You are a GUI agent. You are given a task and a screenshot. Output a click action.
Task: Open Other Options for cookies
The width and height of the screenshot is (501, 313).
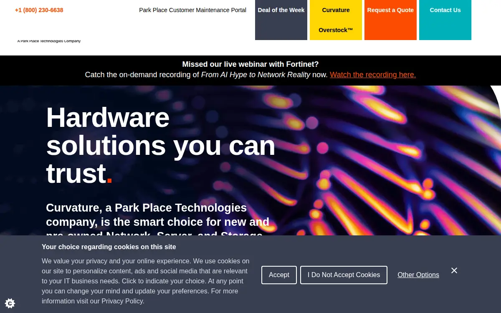click(418, 275)
